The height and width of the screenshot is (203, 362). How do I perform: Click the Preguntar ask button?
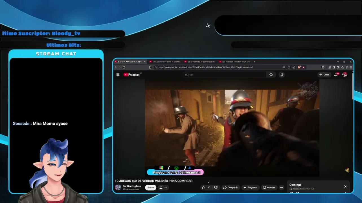pyautogui.click(x=251, y=187)
